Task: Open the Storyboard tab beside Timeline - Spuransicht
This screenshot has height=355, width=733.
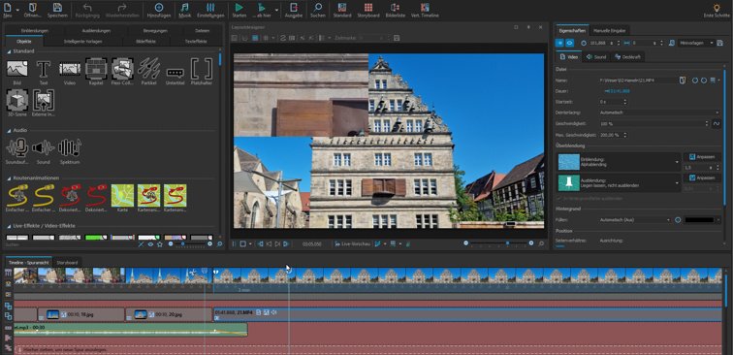Action: [x=67, y=263]
